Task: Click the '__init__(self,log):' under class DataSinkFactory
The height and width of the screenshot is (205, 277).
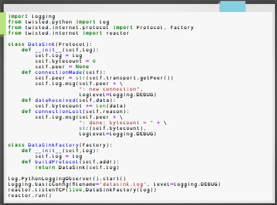Action: (x=67, y=151)
